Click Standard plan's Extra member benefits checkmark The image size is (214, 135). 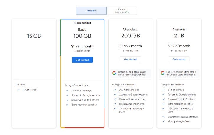(x=115, y=104)
